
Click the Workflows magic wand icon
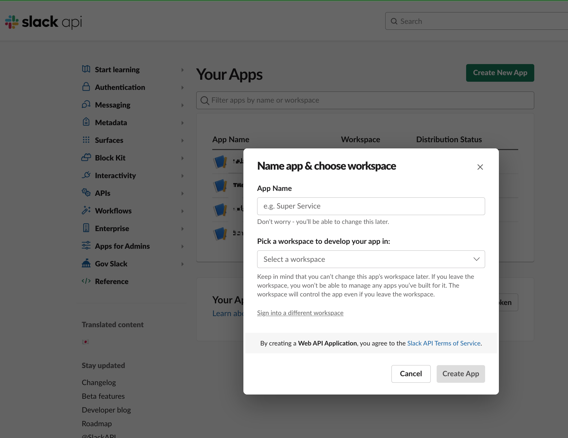point(86,210)
